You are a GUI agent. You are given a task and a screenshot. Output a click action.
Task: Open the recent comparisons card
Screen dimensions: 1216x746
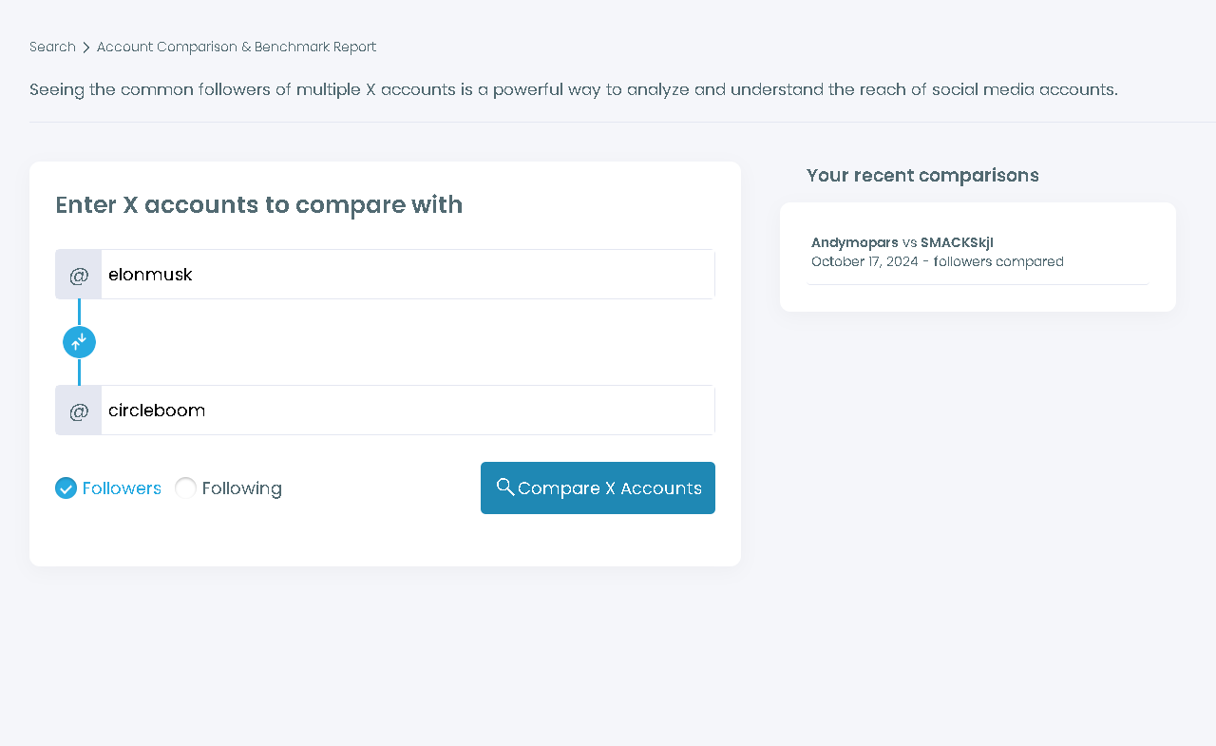click(978, 257)
